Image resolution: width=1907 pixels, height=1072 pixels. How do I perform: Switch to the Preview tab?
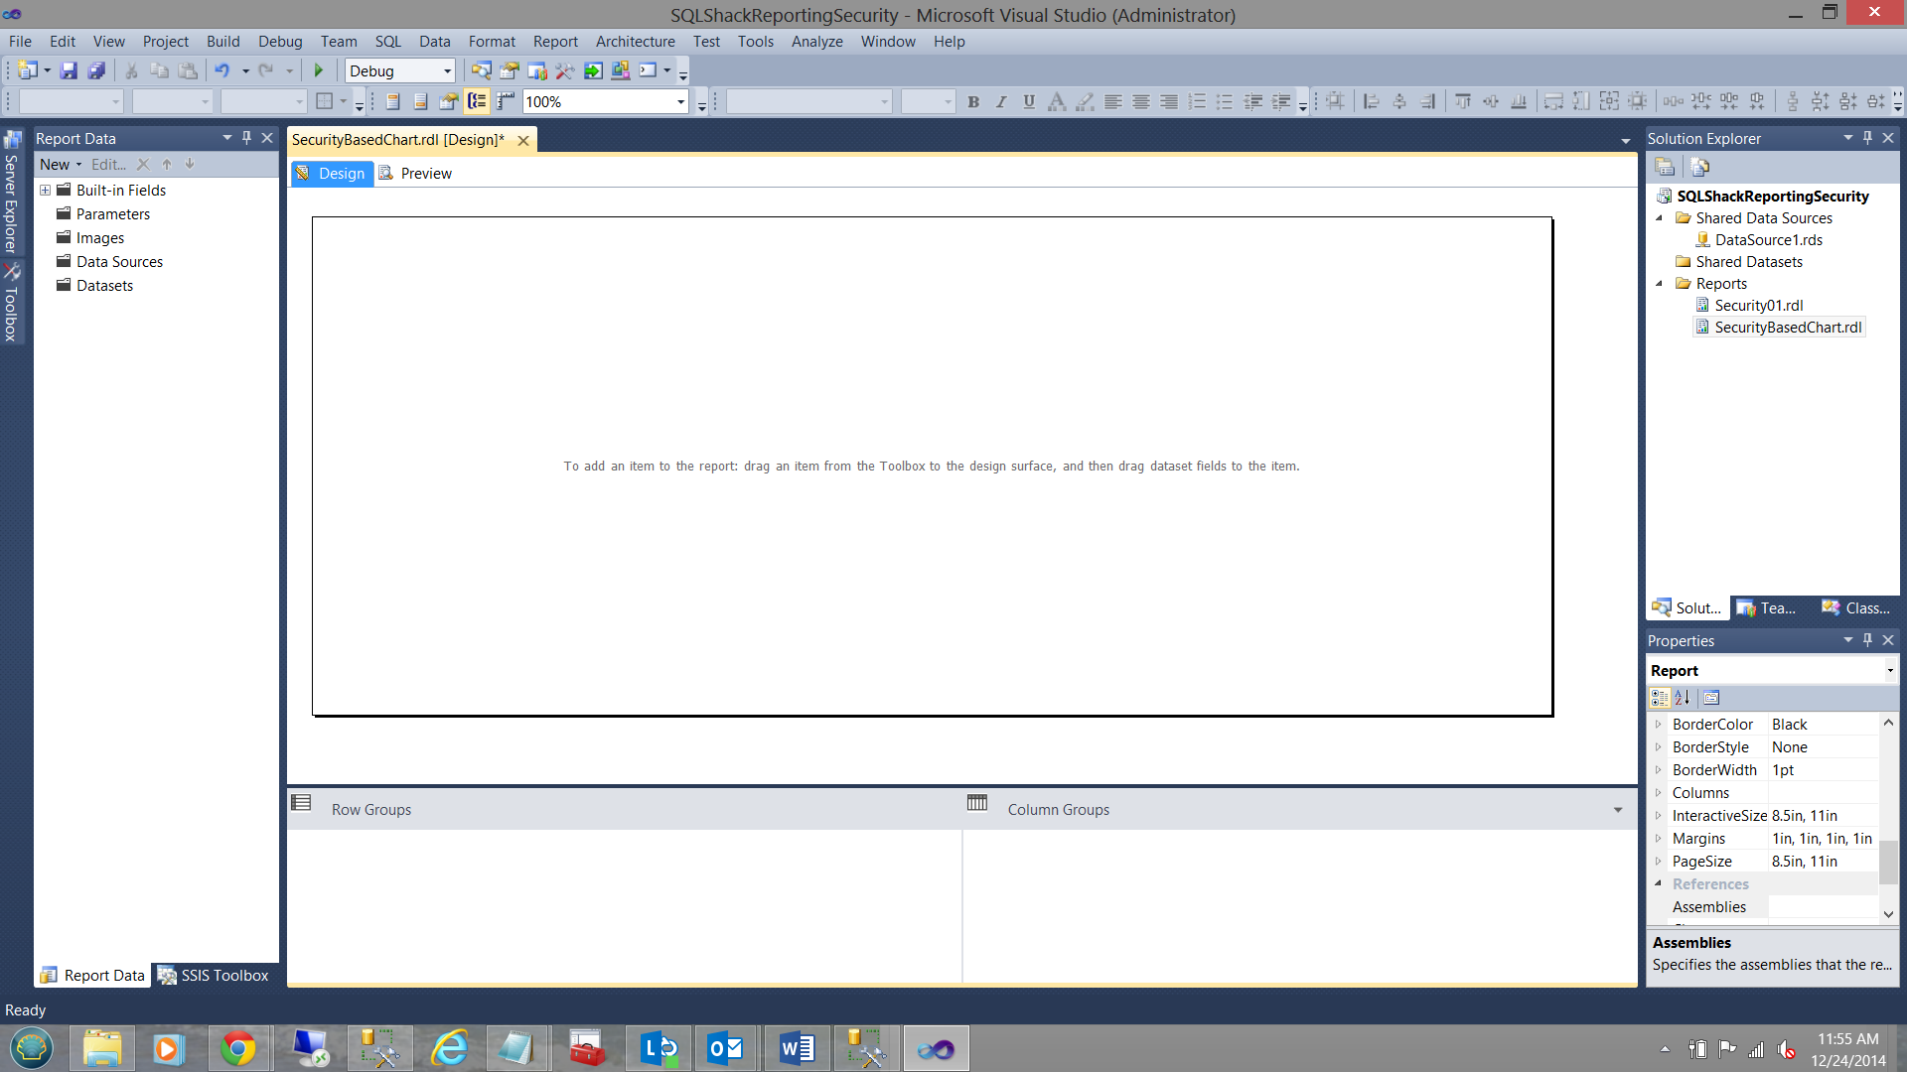point(425,174)
